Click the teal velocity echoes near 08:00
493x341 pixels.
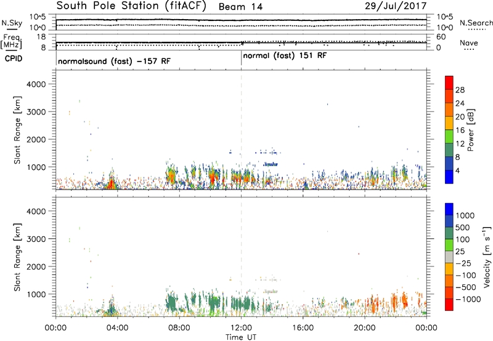tap(172, 303)
